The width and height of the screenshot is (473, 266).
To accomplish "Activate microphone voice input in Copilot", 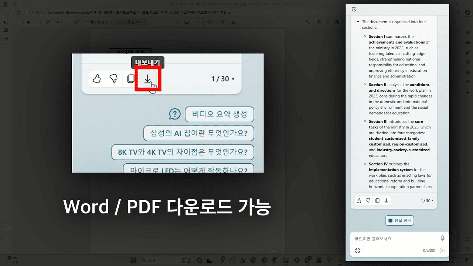I will (443, 238).
